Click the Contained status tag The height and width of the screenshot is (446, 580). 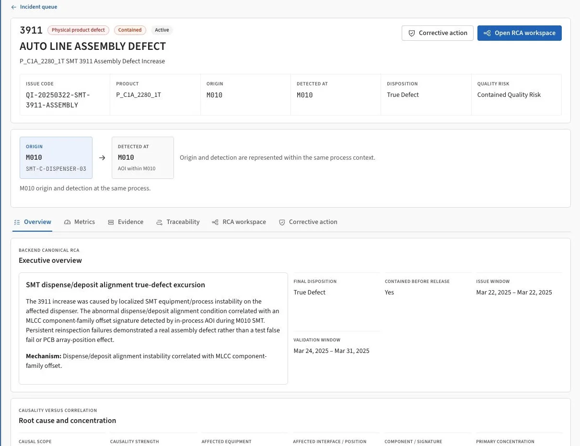tap(130, 30)
